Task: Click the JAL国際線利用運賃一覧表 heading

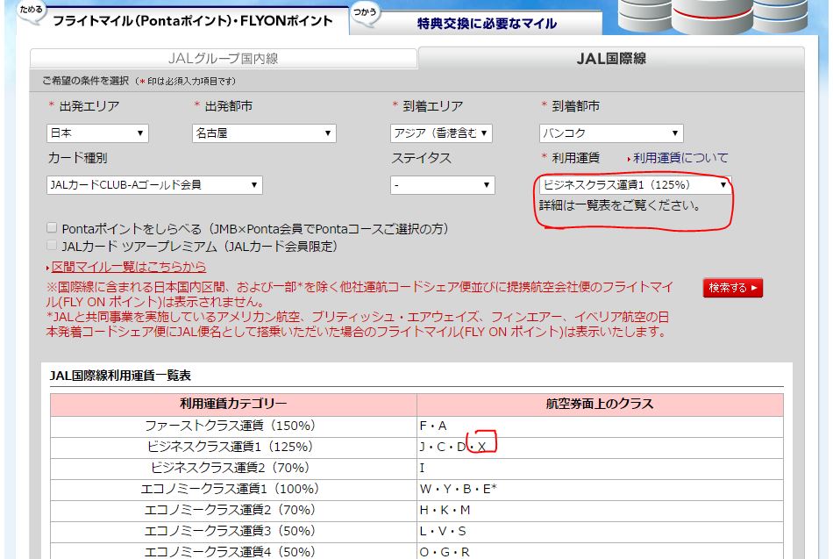Action: click(x=120, y=376)
